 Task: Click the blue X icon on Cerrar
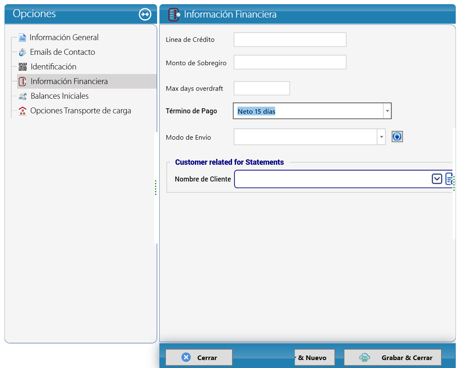186,358
